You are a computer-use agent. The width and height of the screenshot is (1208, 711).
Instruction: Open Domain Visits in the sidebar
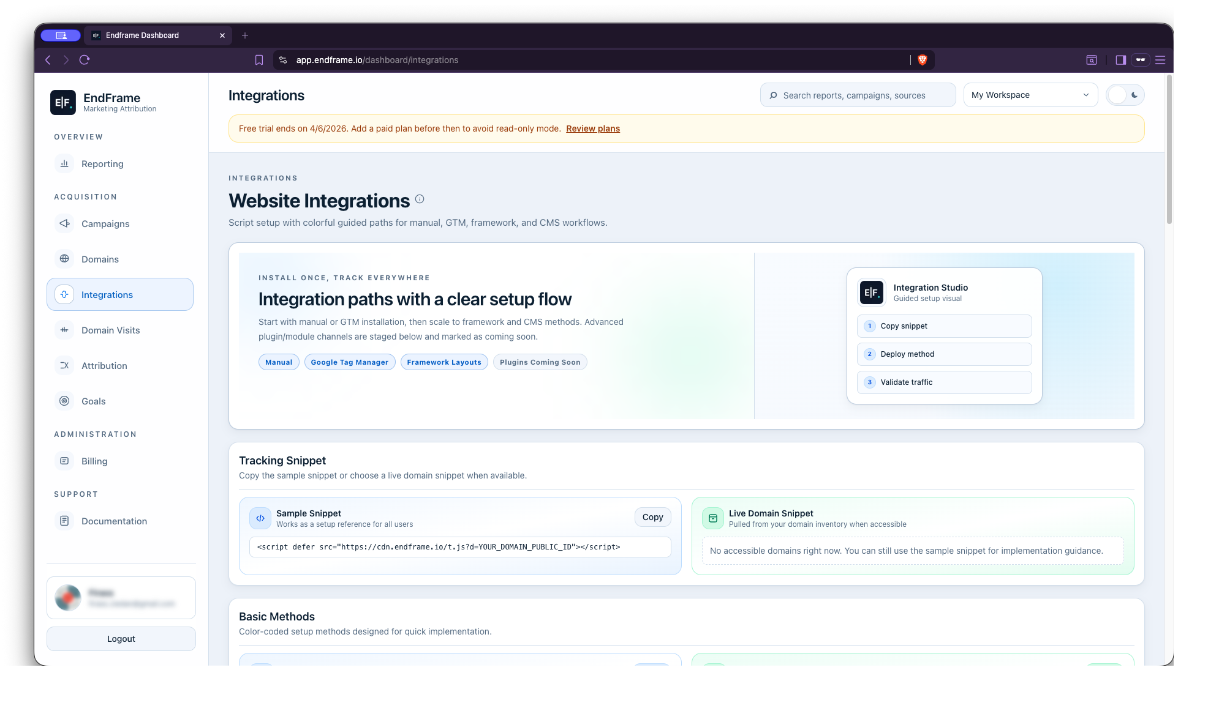point(110,330)
